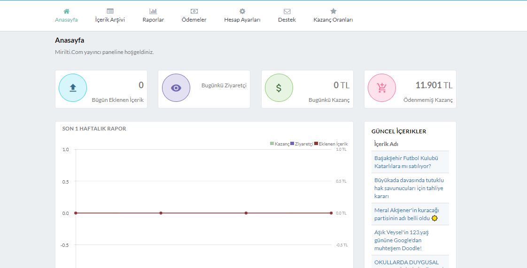527x268 pixels.
Task: Toggle Eklenen İçerik legend entry
Action: click(331, 144)
